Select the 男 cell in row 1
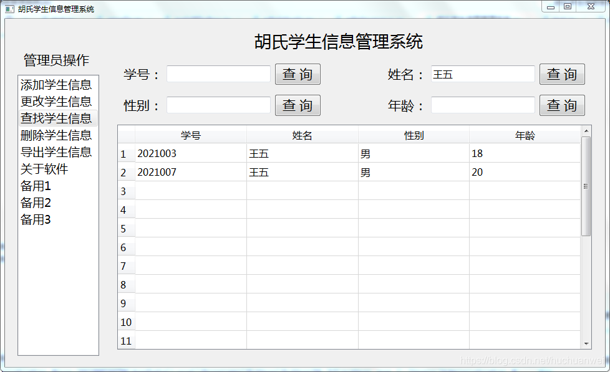610x372 pixels. (x=414, y=153)
